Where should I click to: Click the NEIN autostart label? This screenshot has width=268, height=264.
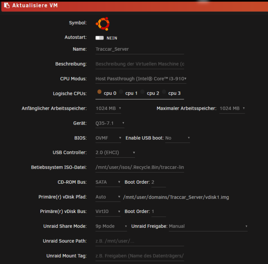tap(112, 38)
